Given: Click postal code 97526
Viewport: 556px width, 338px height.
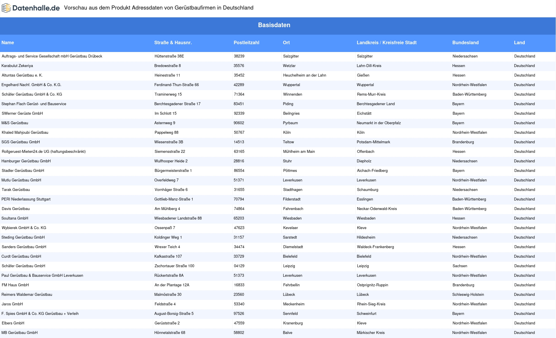Looking at the screenshot, I should coord(239,314).
